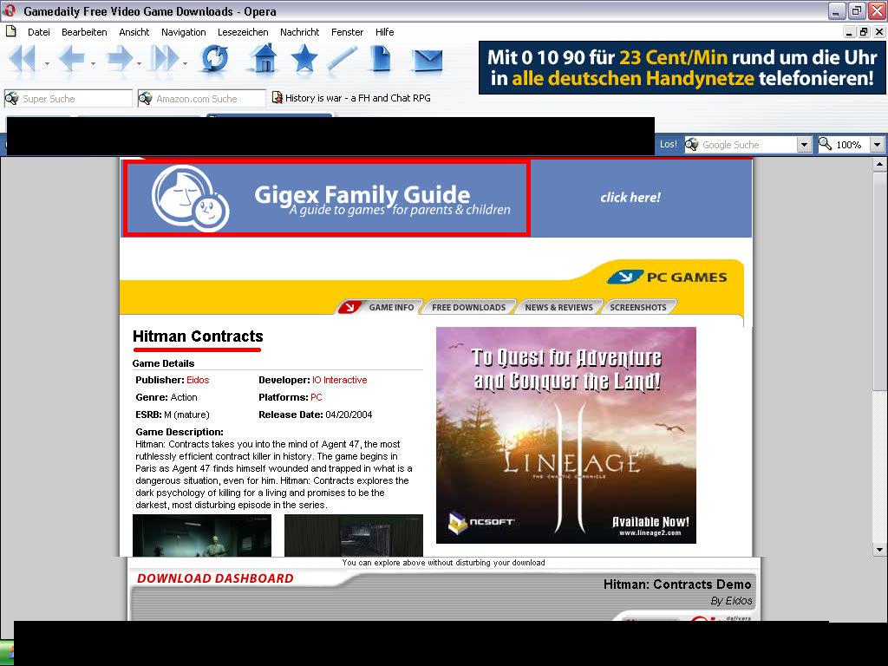The image size is (888, 666).
Task: Open the Lesezeichen menu
Action: tap(243, 32)
